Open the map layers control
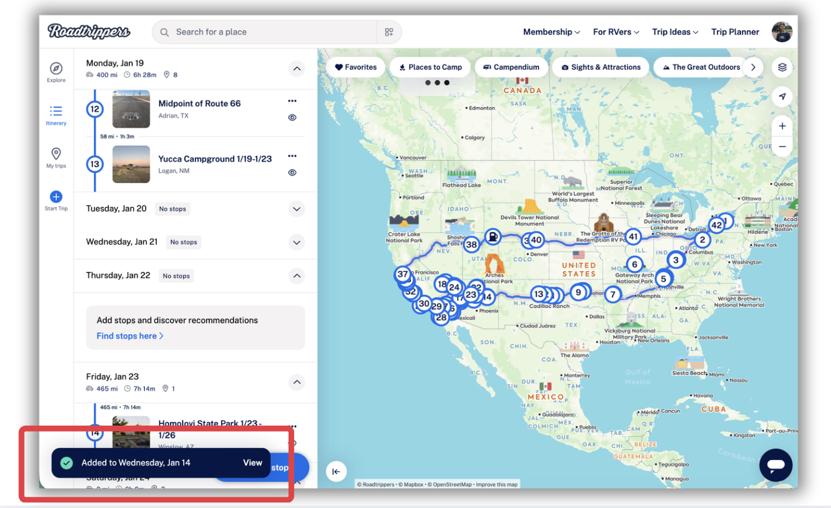 (783, 67)
